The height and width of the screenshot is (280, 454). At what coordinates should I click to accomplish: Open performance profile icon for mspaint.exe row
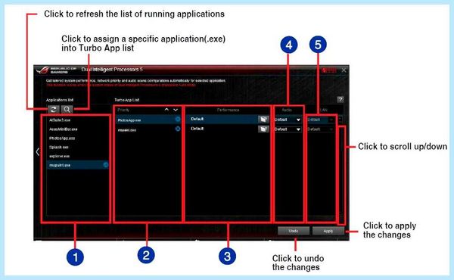tap(263, 129)
